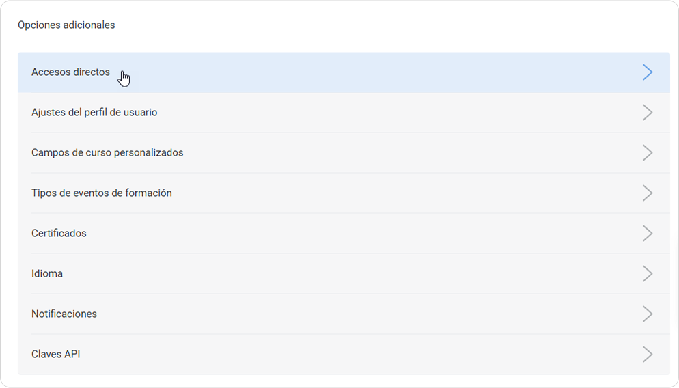
Task: Click the arrow icon for Ajustes del perfil de usuario
Action: click(x=647, y=113)
